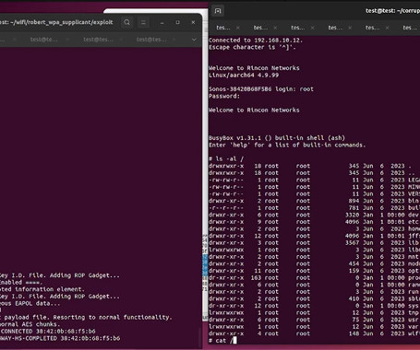Screen dimensions: 420x350
Task: Click the 'usr' directory row with size 75
Action: tap(315, 320)
